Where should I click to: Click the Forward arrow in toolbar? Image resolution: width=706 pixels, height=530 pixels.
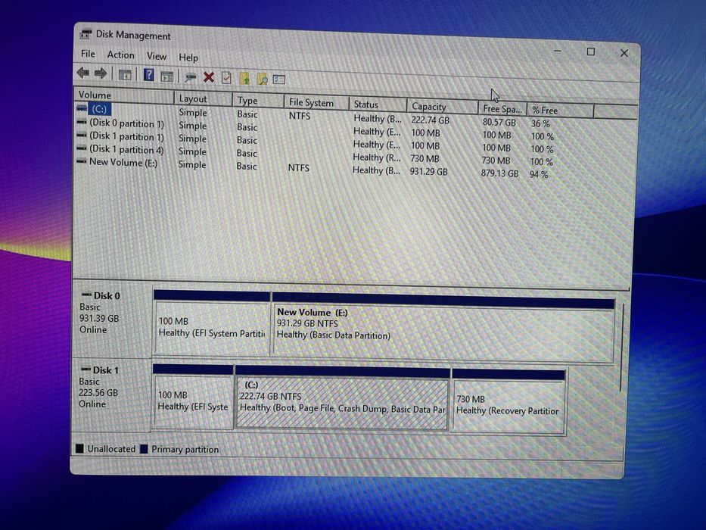[x=101, y=73]
